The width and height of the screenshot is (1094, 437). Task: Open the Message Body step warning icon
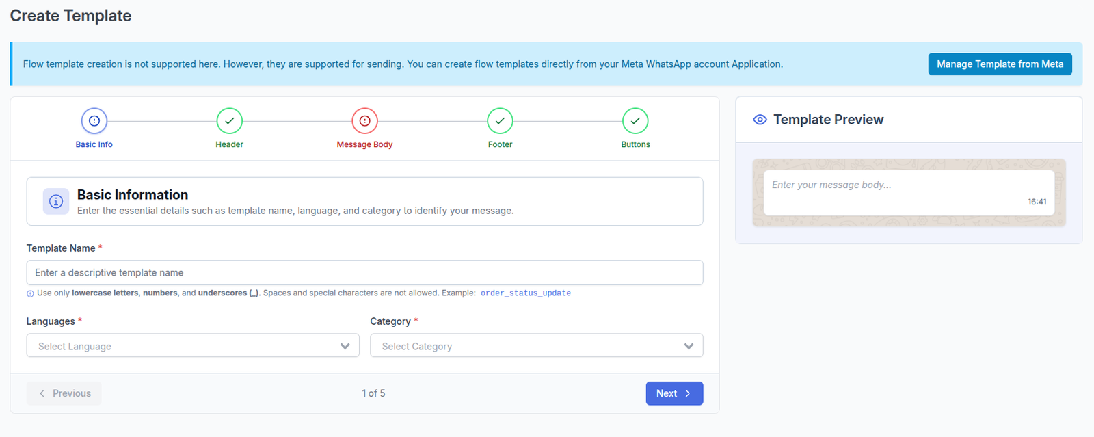tap(365, 121)
